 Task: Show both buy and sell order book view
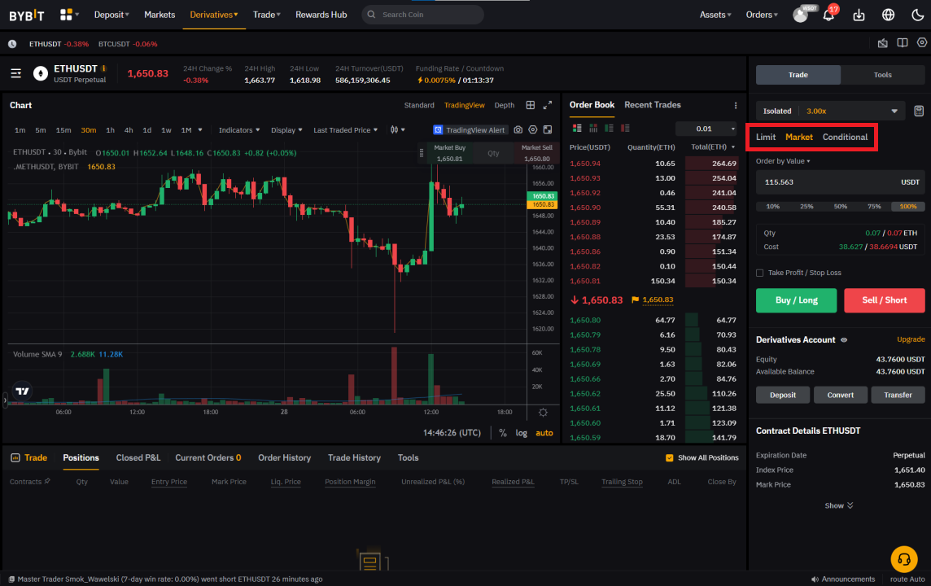pos(577,129)
